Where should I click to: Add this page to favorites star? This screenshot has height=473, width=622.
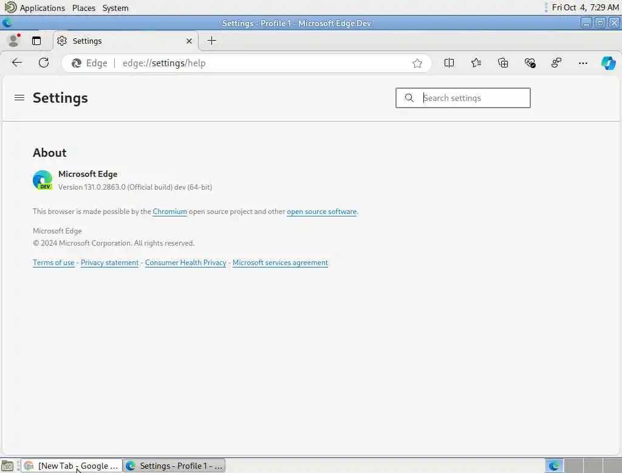(417, 63)
